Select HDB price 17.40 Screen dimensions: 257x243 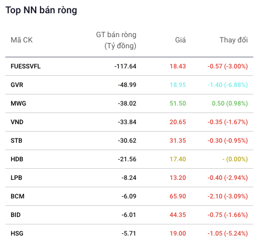click(178, 159)
